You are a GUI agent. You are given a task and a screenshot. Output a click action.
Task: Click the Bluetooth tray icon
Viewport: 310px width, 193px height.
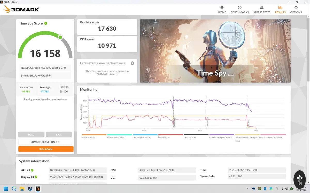point(265,189)
